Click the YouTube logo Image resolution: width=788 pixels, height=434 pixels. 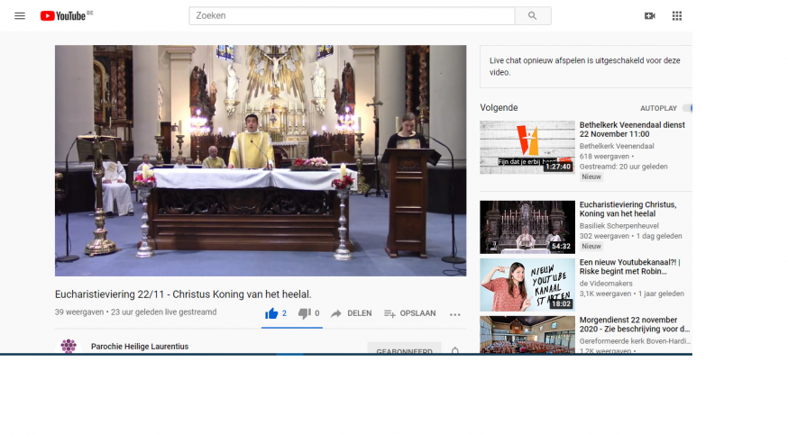coord(67,15)
